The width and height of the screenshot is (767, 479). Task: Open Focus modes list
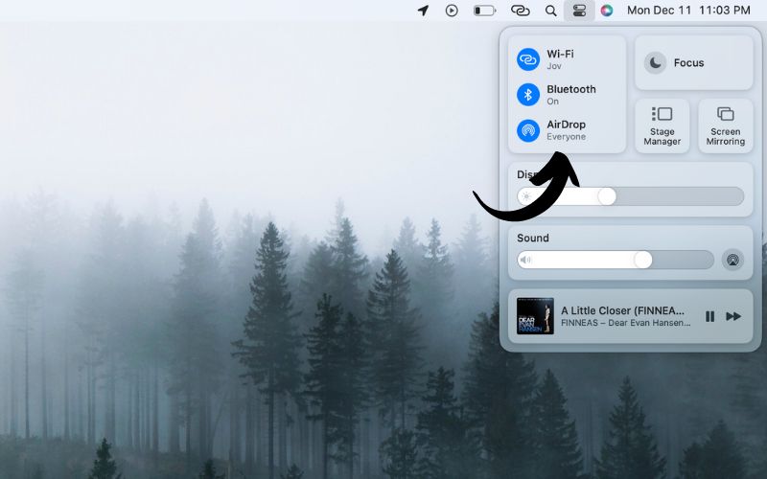pyautogui.click(x=693, y=62)
